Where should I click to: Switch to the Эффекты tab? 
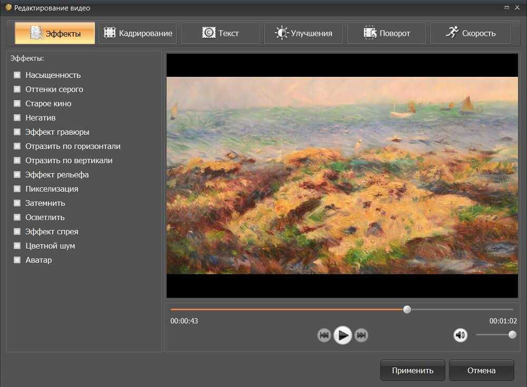tap(55, 33)
